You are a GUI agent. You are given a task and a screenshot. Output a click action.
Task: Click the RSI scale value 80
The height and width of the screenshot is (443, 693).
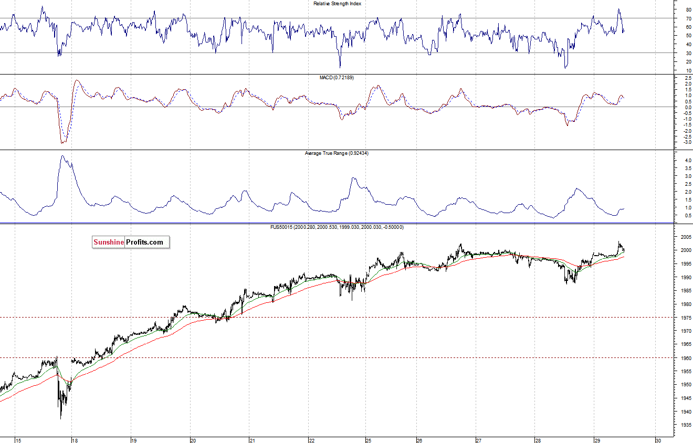click(688, 9)
